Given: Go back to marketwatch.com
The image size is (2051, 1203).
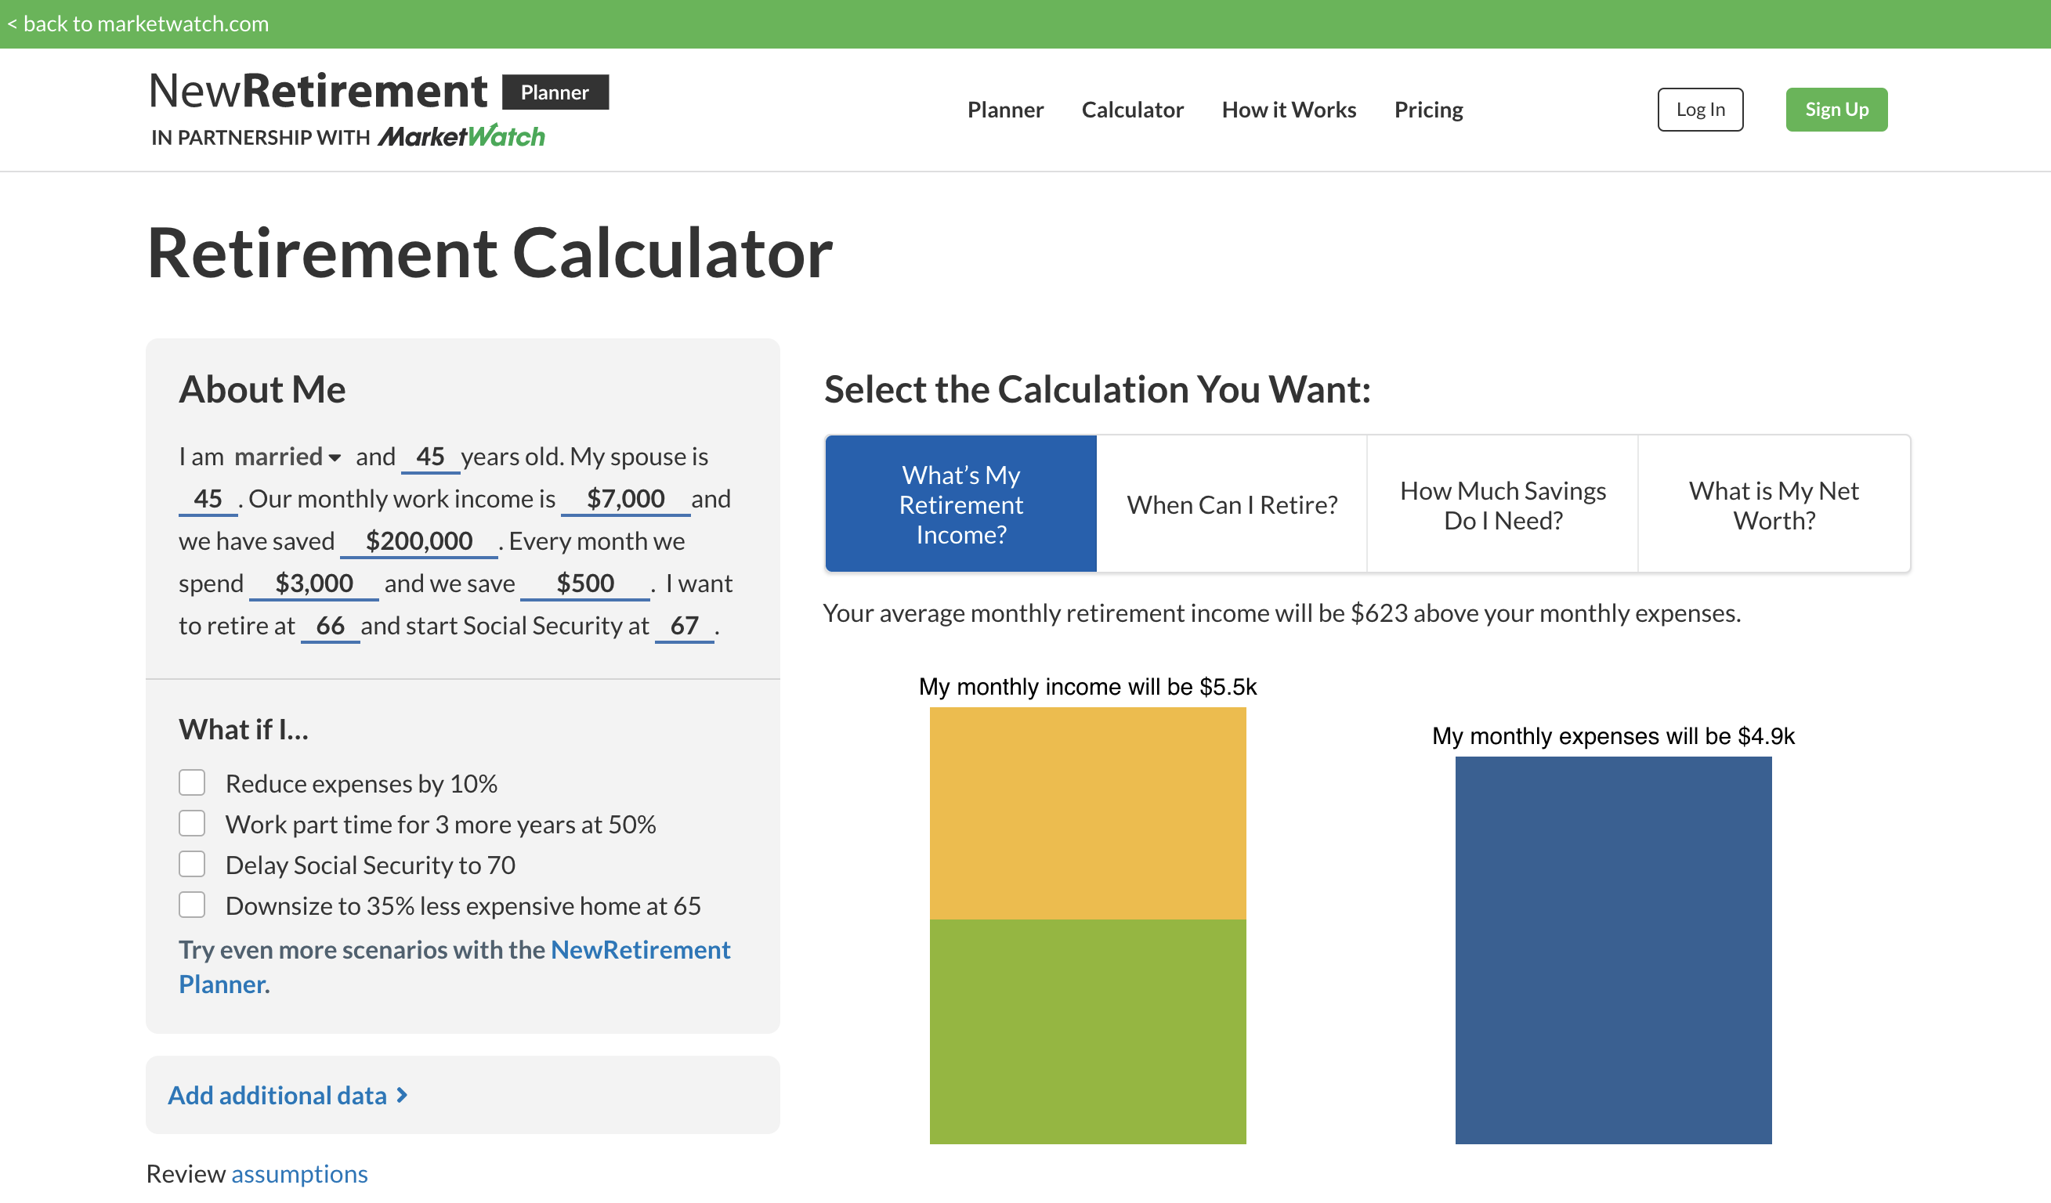Looking at the screenshot, I should pos(139,23).
